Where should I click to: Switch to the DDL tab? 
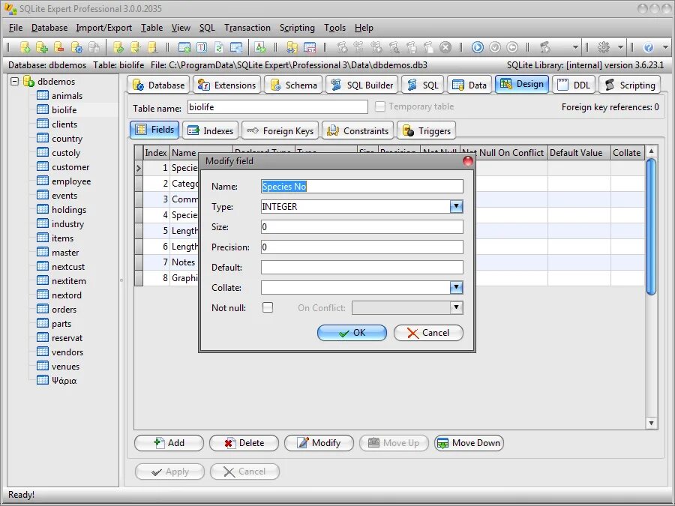[574, 85]
